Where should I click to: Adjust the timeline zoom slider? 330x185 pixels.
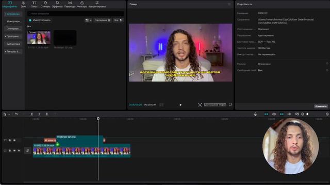307,114
